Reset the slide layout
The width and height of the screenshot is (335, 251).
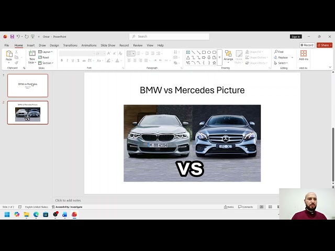[x=43, y=58]
